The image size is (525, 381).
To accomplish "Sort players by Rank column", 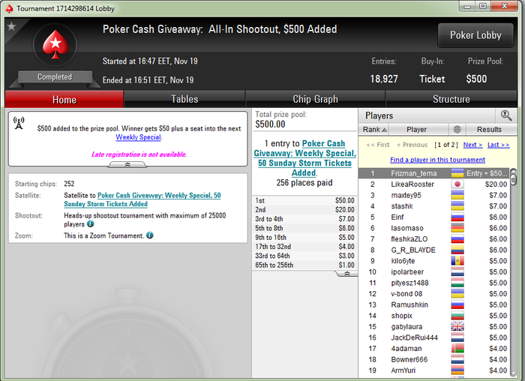I will click(x=374, y=129).
